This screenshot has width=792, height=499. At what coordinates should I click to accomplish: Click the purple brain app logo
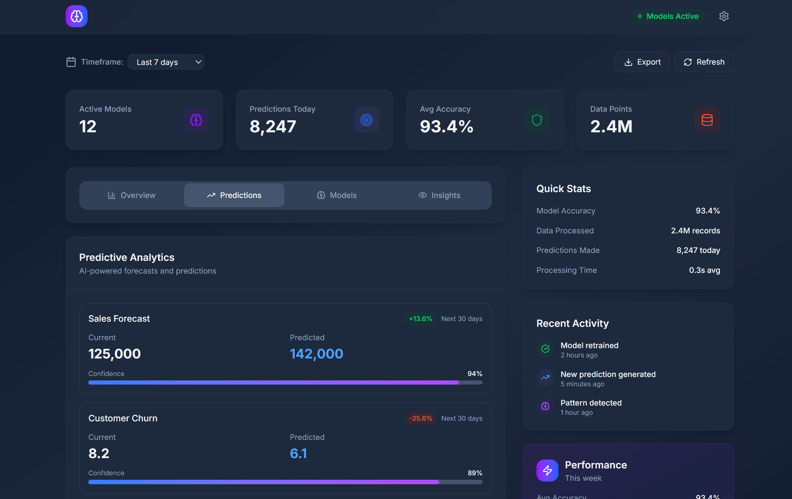point(77,16)
